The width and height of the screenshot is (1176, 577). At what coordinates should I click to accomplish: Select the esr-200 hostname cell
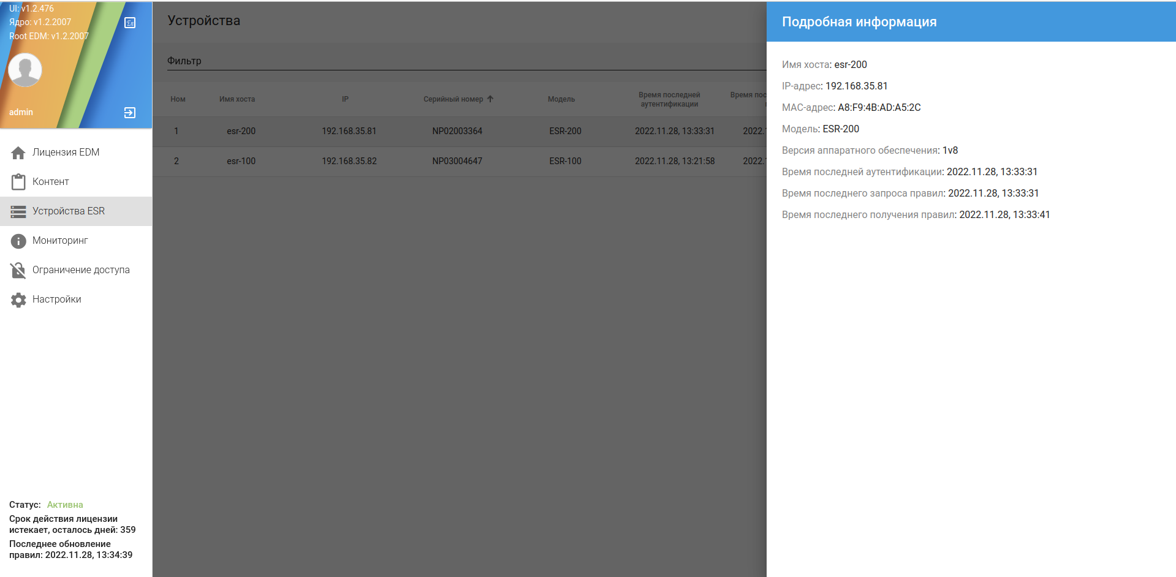pyautogui.click(x=241, y=131)
